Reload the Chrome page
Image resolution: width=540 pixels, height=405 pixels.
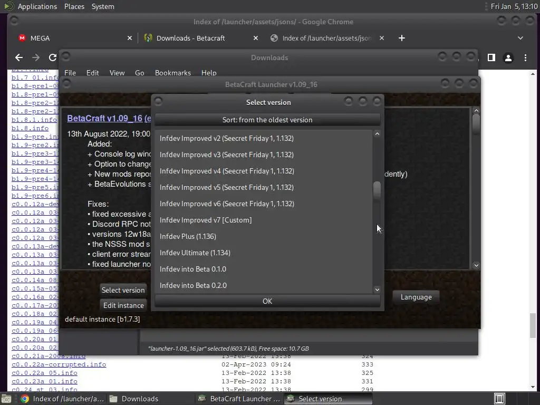(52, 57)
